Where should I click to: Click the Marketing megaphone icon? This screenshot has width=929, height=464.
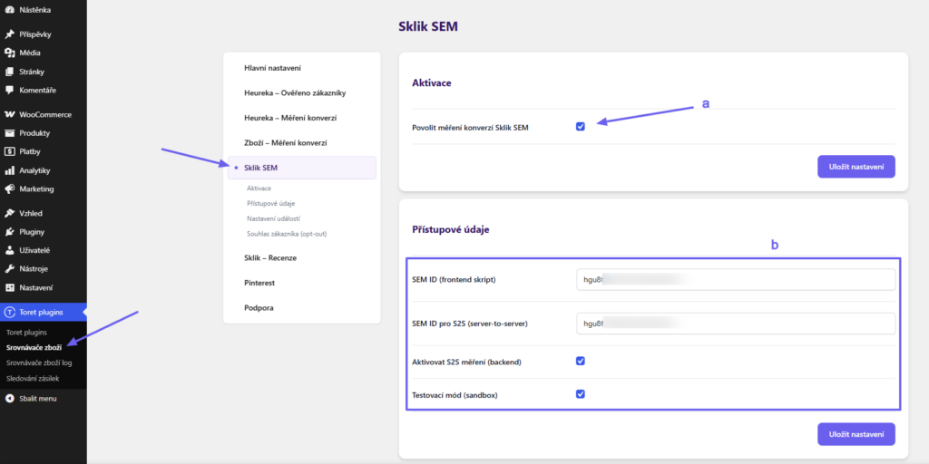click(9, 189)
